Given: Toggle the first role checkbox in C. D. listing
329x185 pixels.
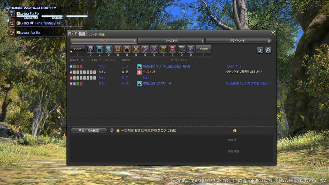Looking at the screenshot, I should pyautogui.click(x=71, y=66).
